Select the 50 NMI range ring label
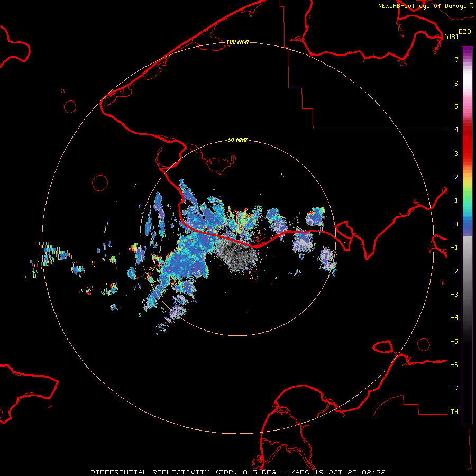The height and width of the screenshot is (476, 476). pos(237,140)
